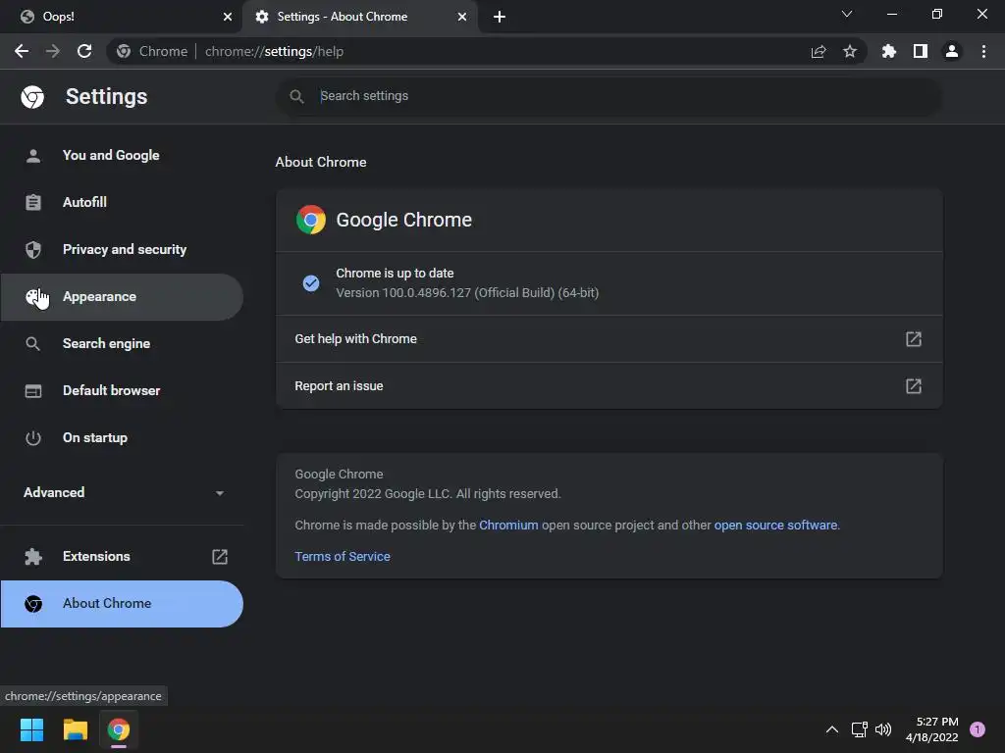Click the external-link icon for Get help with Chrome
The height and width of the screenshot is (753, 1005).
(914, 338)
